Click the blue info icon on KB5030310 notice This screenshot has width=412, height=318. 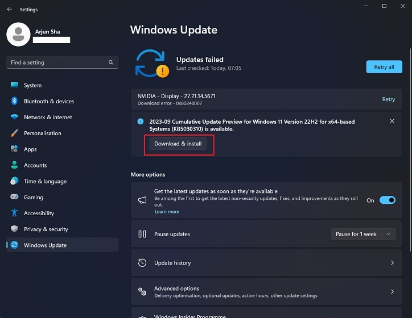coord(141,122)
